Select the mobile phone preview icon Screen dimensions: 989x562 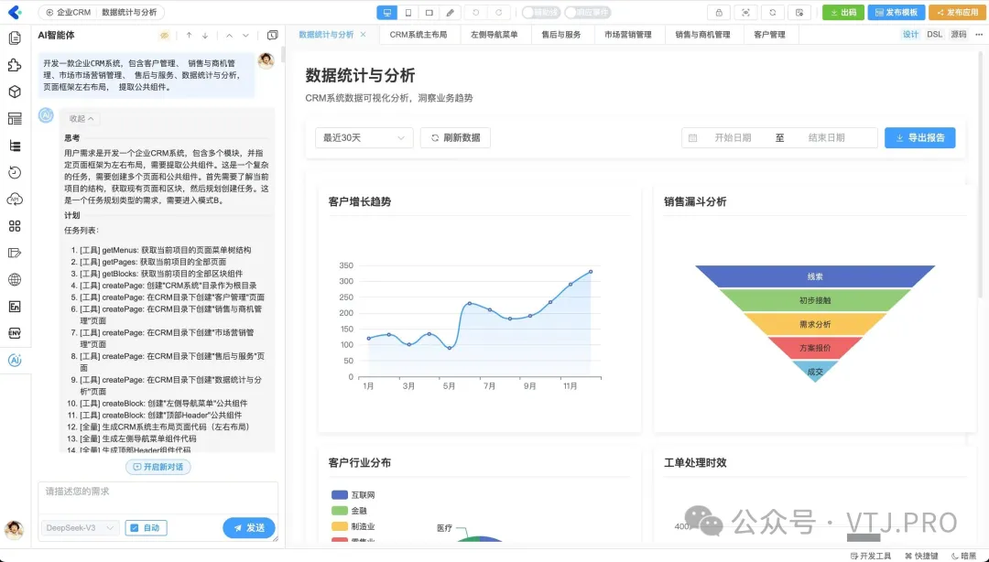pyautogui.click(x=408, y=13)
